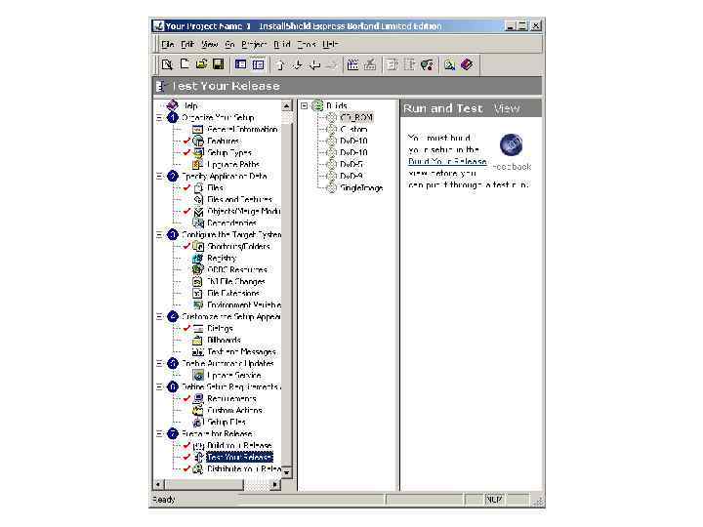Click the Feedback globe icon

(511, 144)
